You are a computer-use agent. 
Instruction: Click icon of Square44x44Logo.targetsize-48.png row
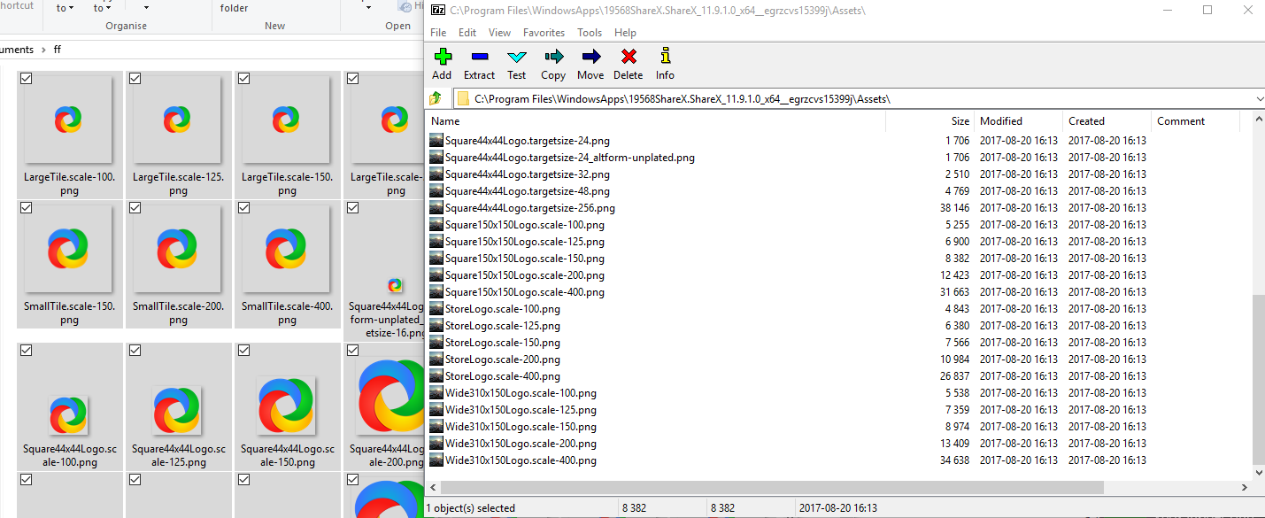(x=436, y=190)
